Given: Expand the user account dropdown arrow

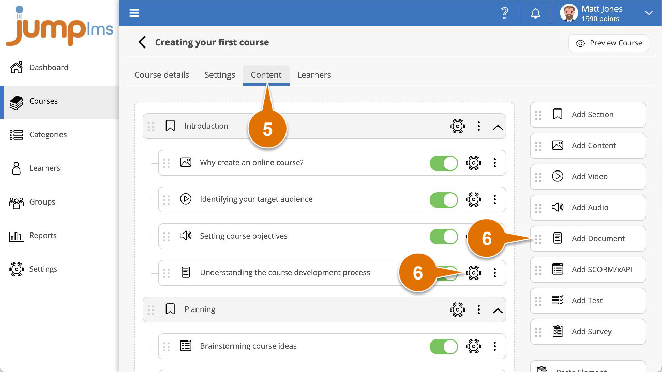Looking at the screenshot, I should 649,13.
